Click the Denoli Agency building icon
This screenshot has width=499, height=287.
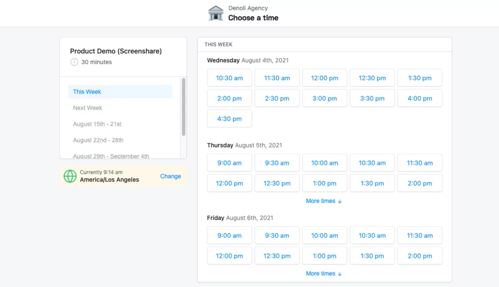click(216, 14)
